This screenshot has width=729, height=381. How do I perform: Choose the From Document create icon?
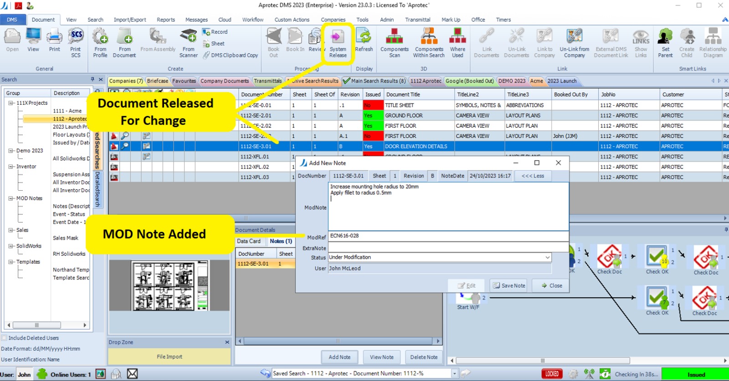(124, 43)
